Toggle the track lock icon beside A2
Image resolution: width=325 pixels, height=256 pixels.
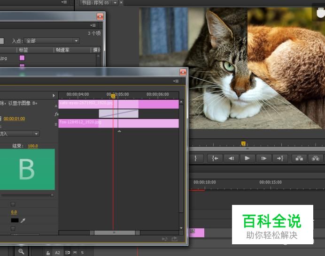[x=48, y=253]
